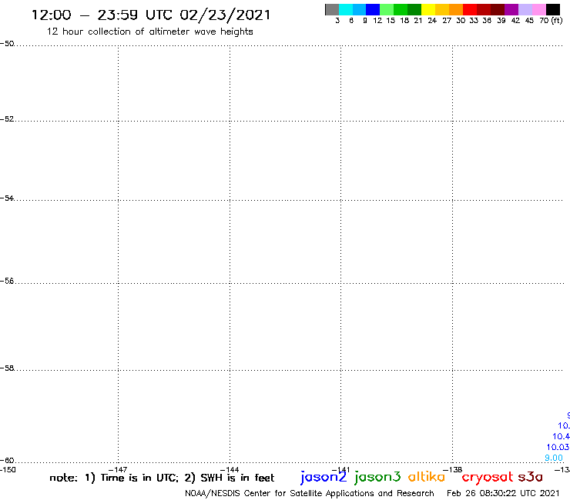Click the longitude label '-147'
The width and height of the screenshot is (570, 500).
coord(118,470)
